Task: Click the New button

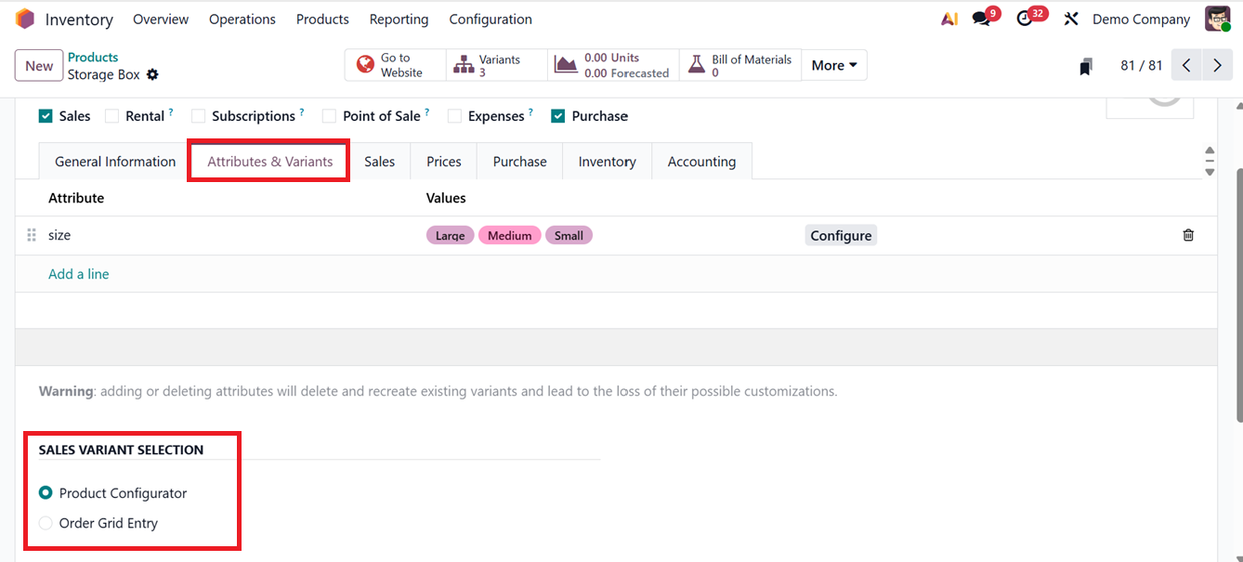Action: (x=38, y=65)
